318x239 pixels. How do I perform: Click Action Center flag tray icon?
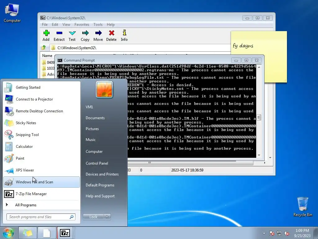(272, 233)
